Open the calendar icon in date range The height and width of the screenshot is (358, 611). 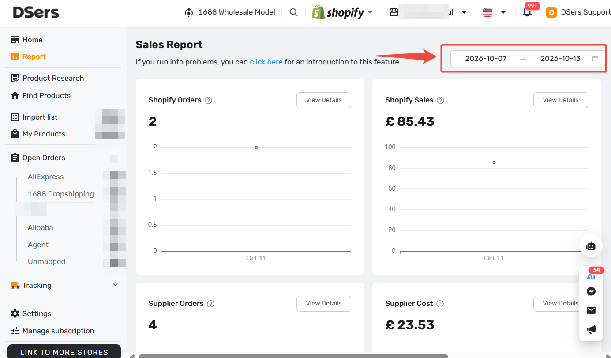click(x=595, y=58)
